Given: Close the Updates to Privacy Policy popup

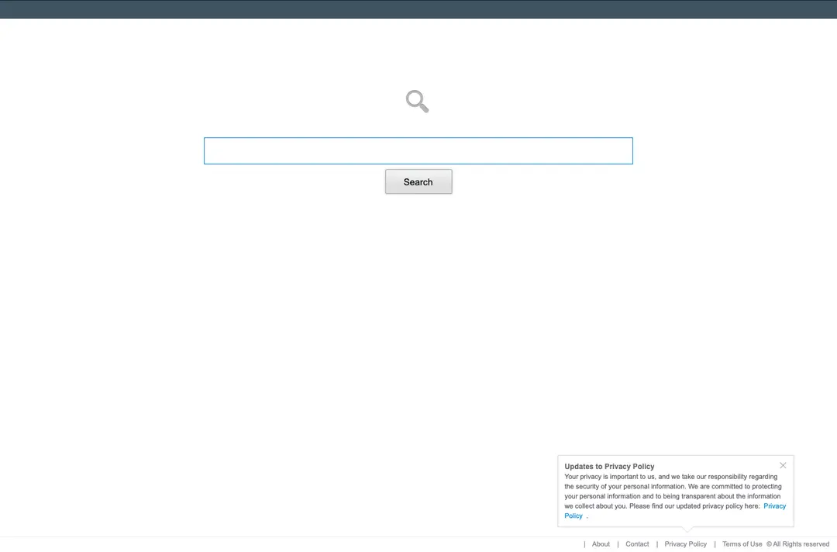Looking at the screenshot, I should pos(783,465).
